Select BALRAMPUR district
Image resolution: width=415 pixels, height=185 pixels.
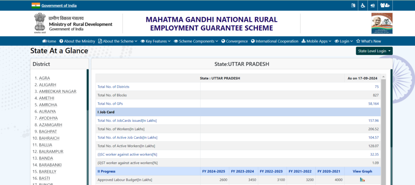(x=51, y=151)
